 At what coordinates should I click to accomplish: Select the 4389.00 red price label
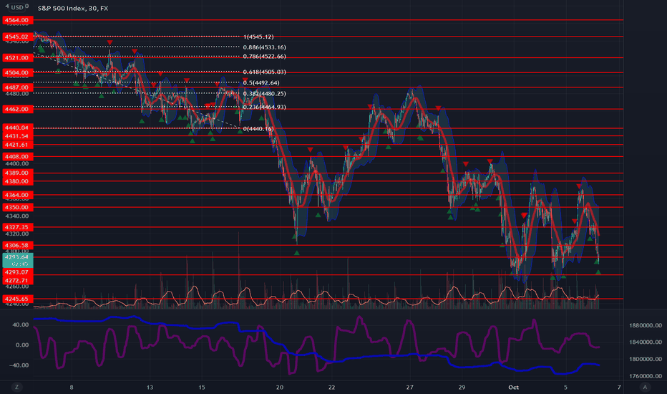coord(17,173)
